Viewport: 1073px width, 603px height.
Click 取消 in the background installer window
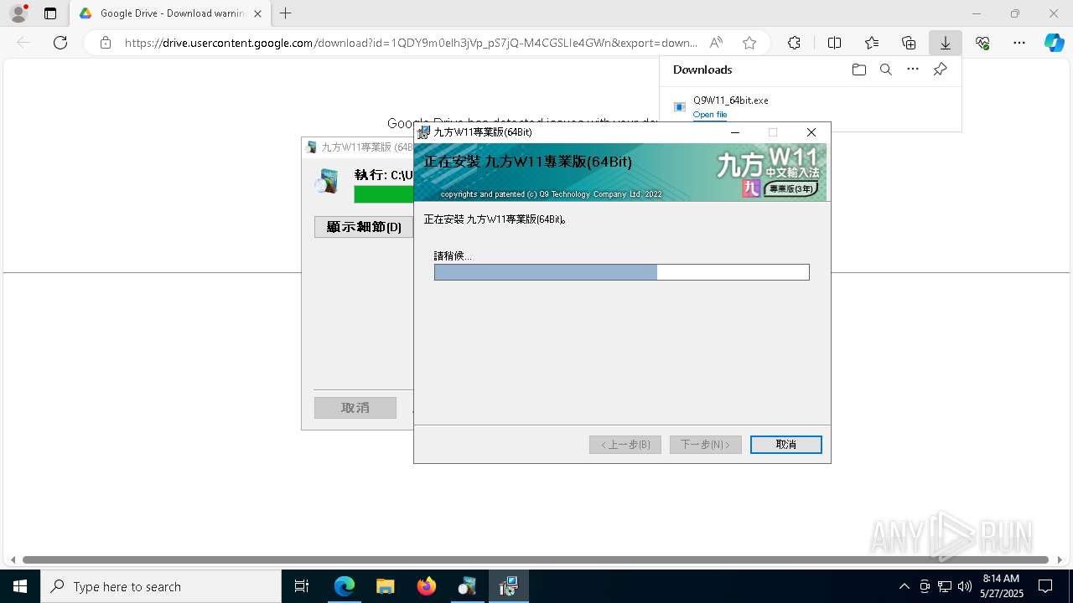[355, 408]
